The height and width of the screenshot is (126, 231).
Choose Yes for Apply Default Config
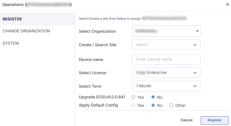click(x=134, y=105)
